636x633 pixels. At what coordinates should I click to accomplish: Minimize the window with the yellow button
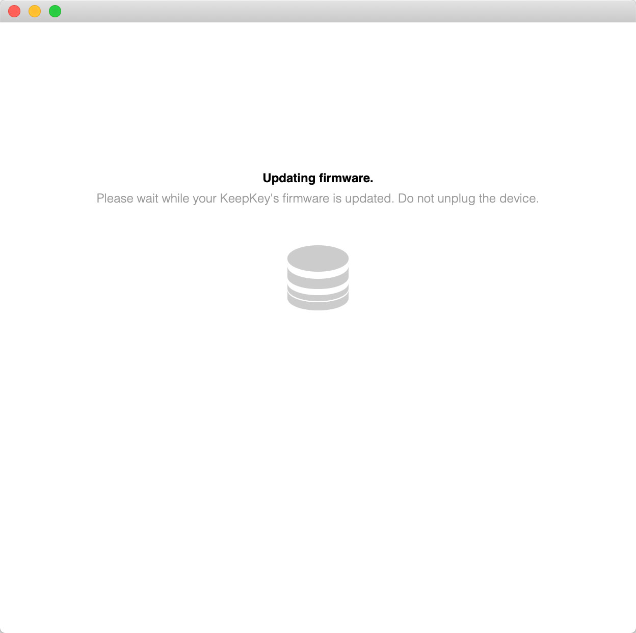pyautogui.click(x=35, y=11)
